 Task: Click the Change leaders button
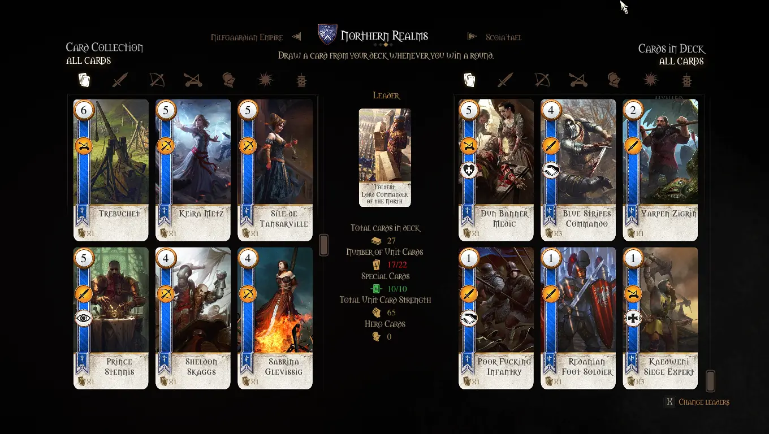click(x=697, y=402)
